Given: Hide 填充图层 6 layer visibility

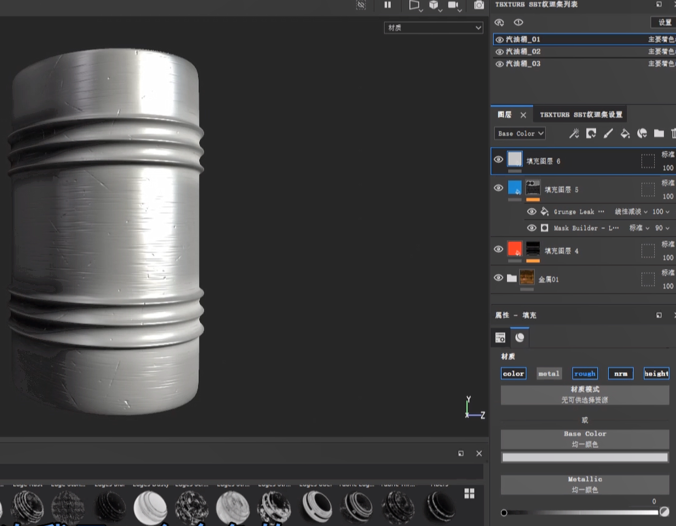Looking at the screenshot, I should coord(499,160).
